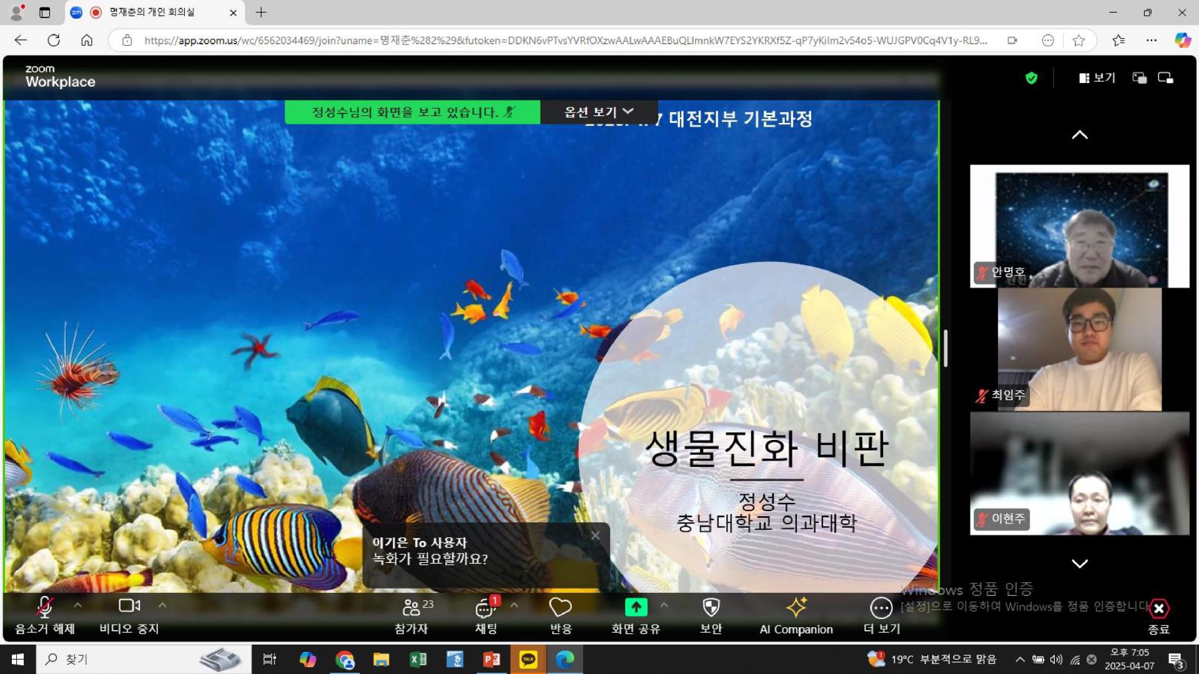Click green encryption shield icon
This screenshot has height=674, width=1199.
[1032, 78]
